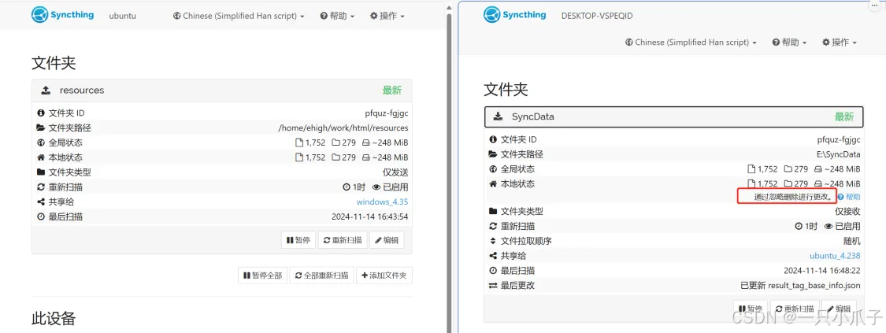Screen dimensions: 886x333
Task: Click 暂停 button in SyncData folder
Action: [751, 309]
